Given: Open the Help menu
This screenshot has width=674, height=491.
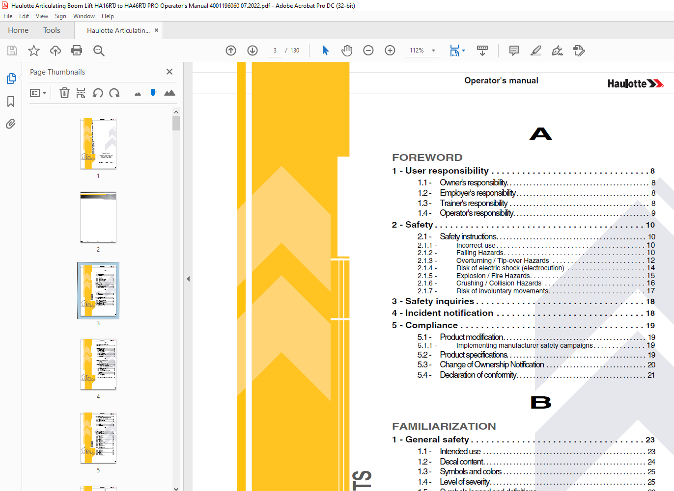Looking at the screenshot, I should click(108, 16).
